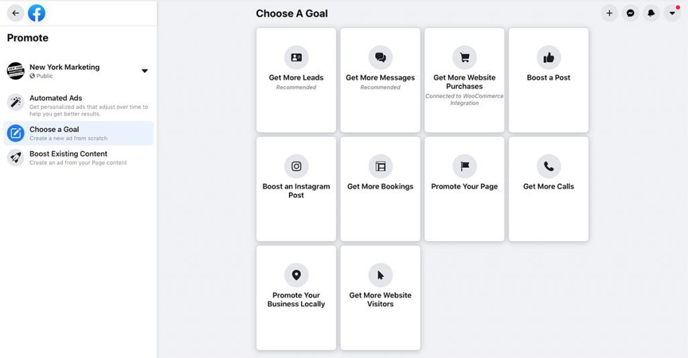This screenshot has height=358, width=688.
Task: Open Boost Existing Content option
Action: point(79,158)
